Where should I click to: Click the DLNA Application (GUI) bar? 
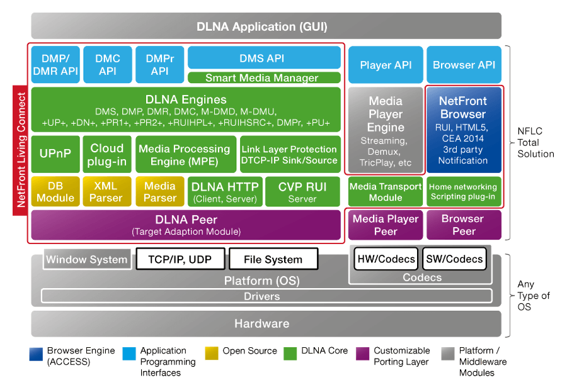pos(266,26)
